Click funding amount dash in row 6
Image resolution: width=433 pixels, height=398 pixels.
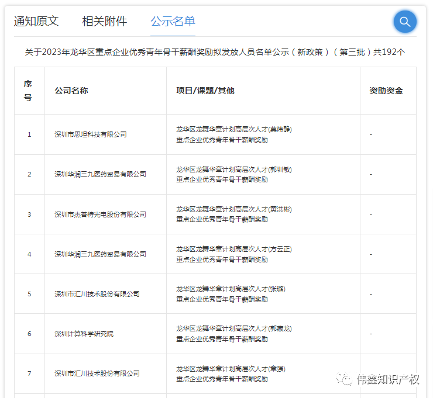pos(371,334)
